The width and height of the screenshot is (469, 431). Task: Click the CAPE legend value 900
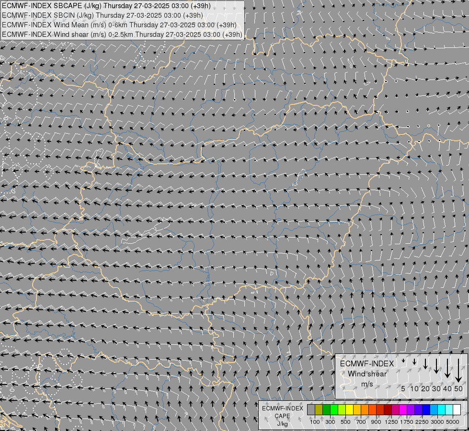pyautogui.click(x=376, y=422)
